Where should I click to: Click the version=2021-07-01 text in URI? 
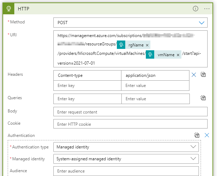76,63
